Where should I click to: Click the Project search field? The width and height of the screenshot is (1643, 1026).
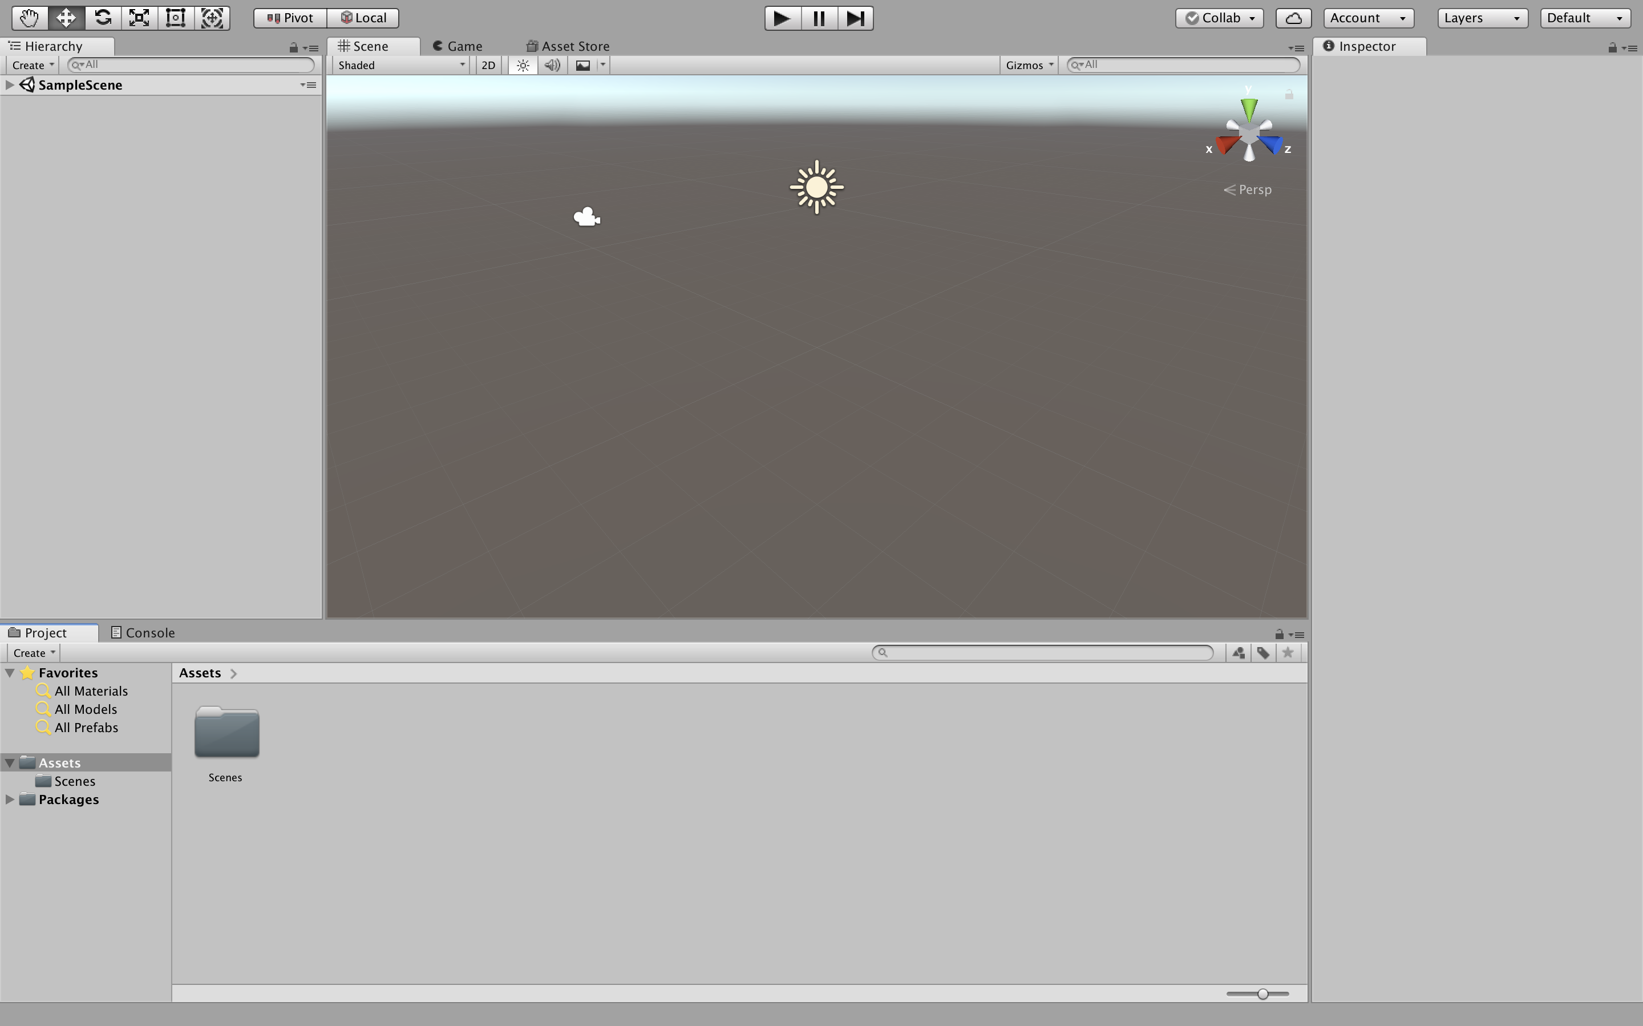click(x=1043, y=653)
